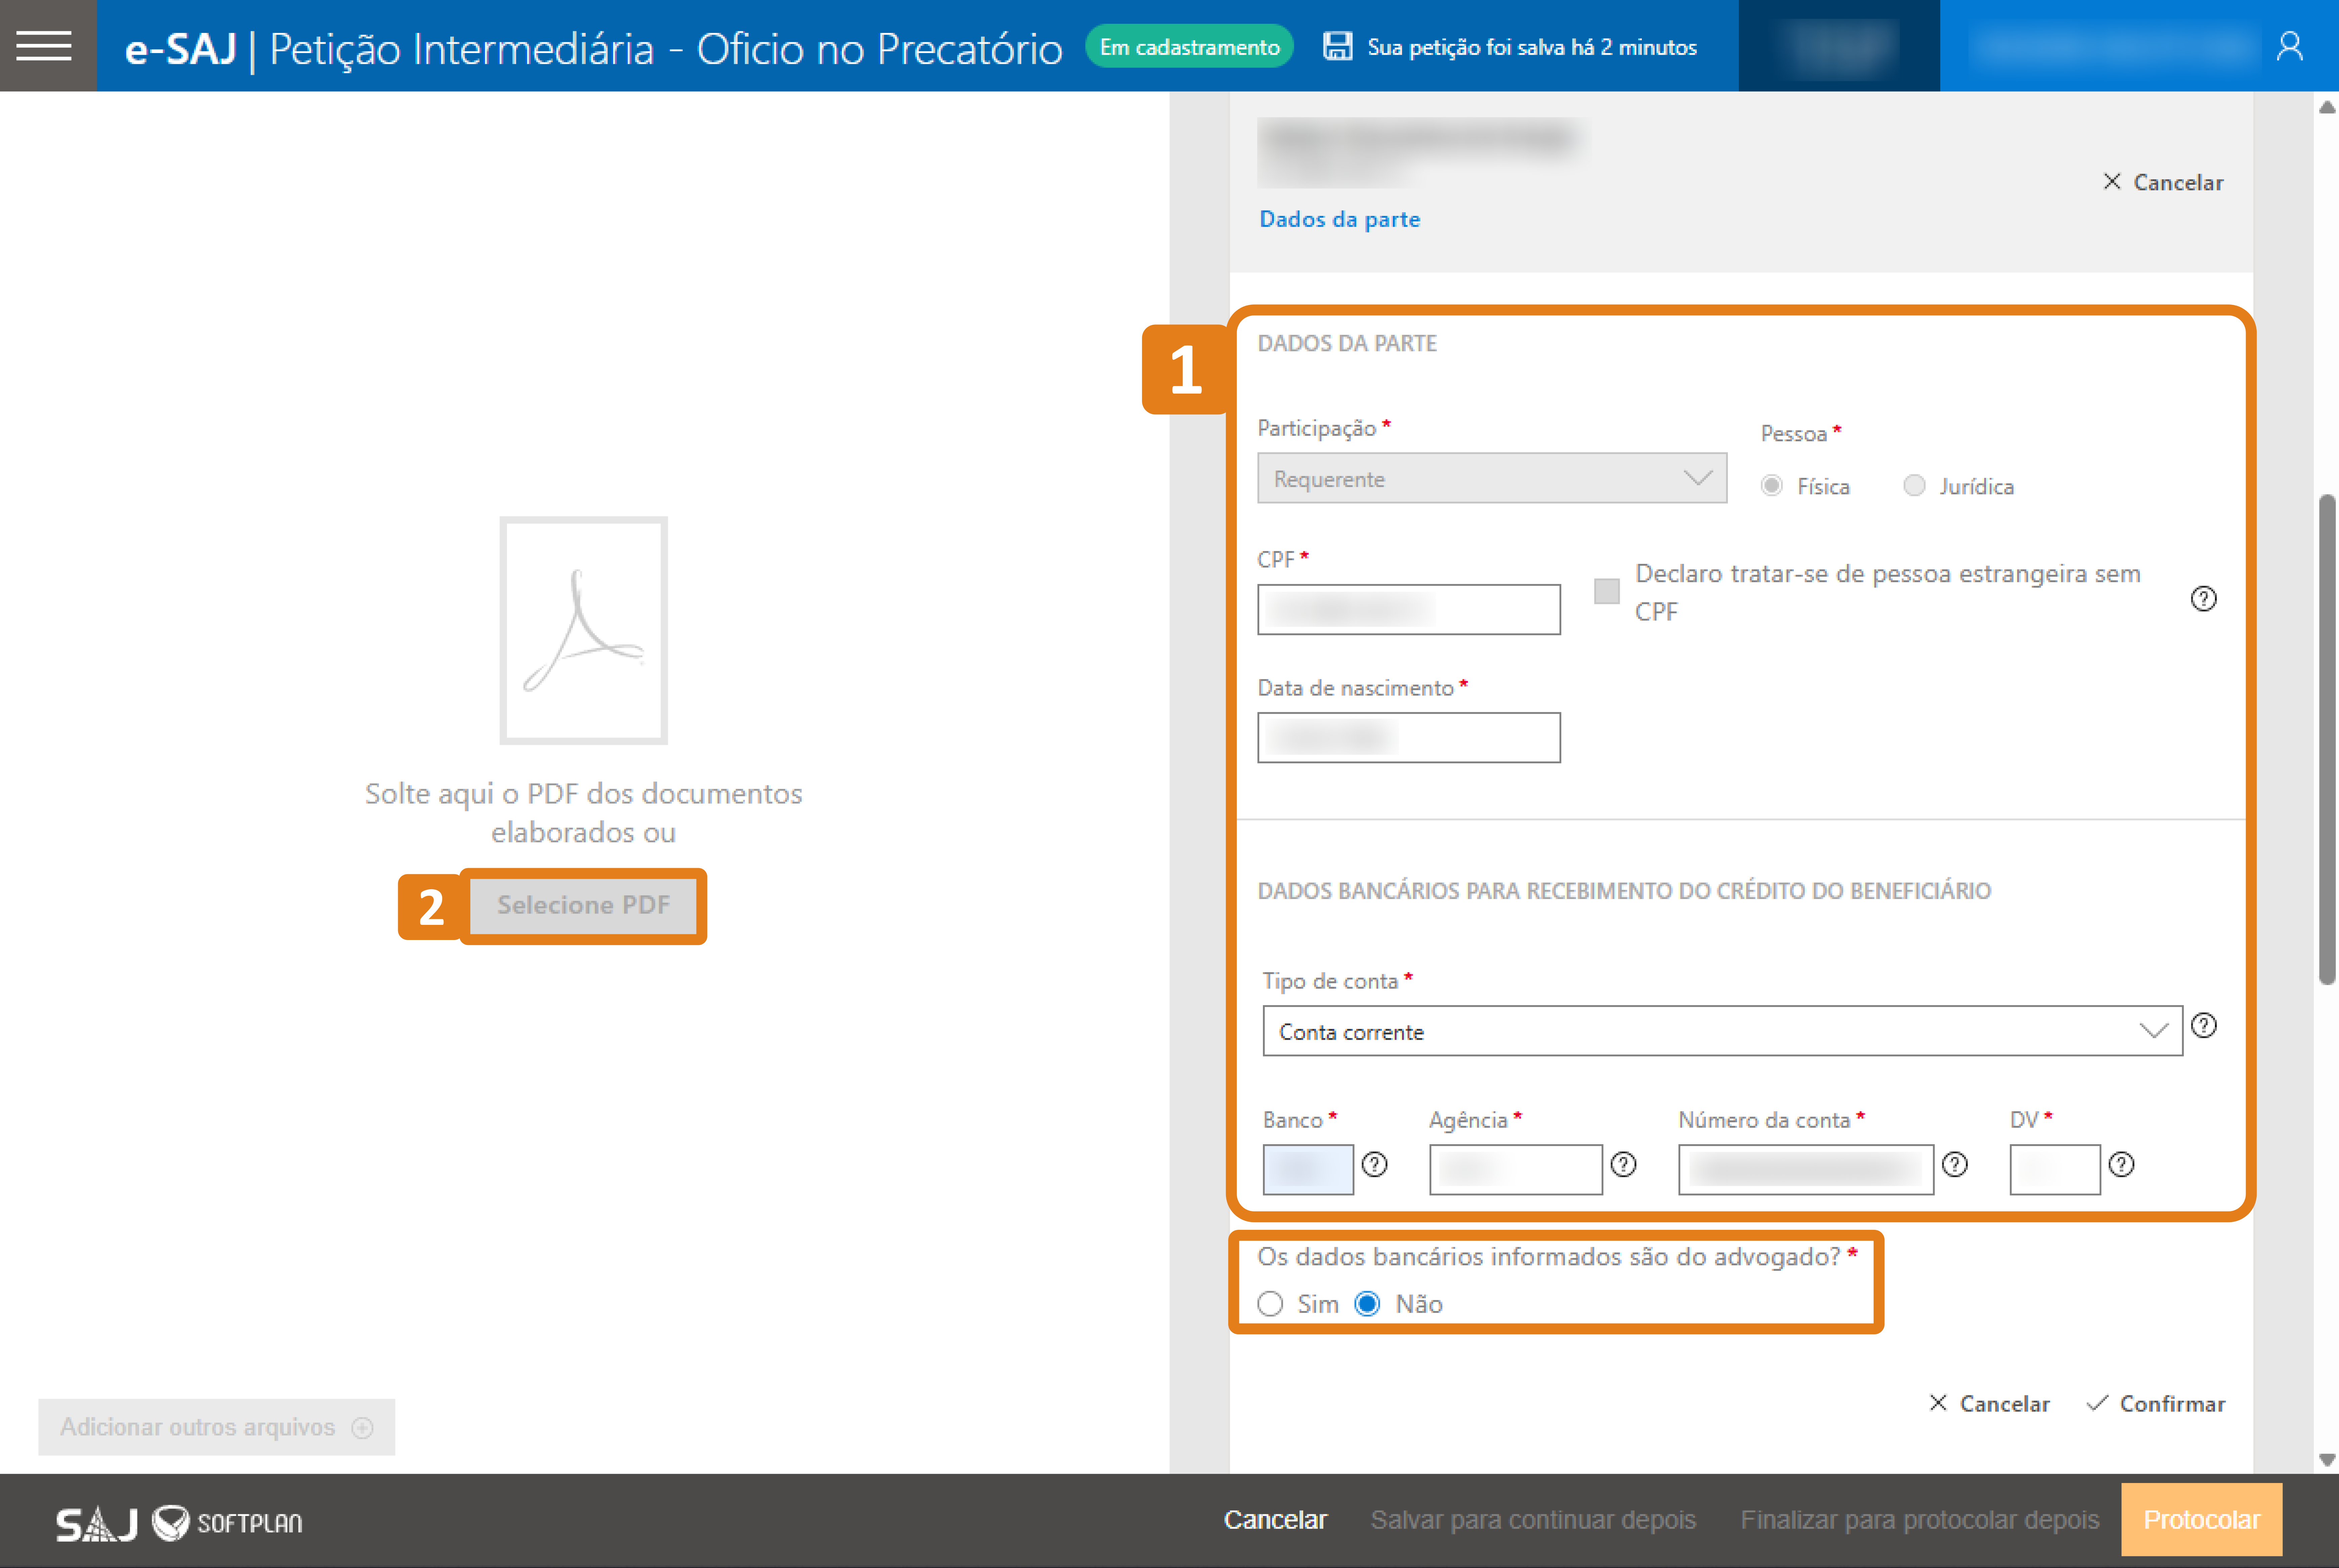Open help icon beside DV field
The height and width of the screenshot is (1568, 2339).
pyautogui.click(x=2121, y=1164)
